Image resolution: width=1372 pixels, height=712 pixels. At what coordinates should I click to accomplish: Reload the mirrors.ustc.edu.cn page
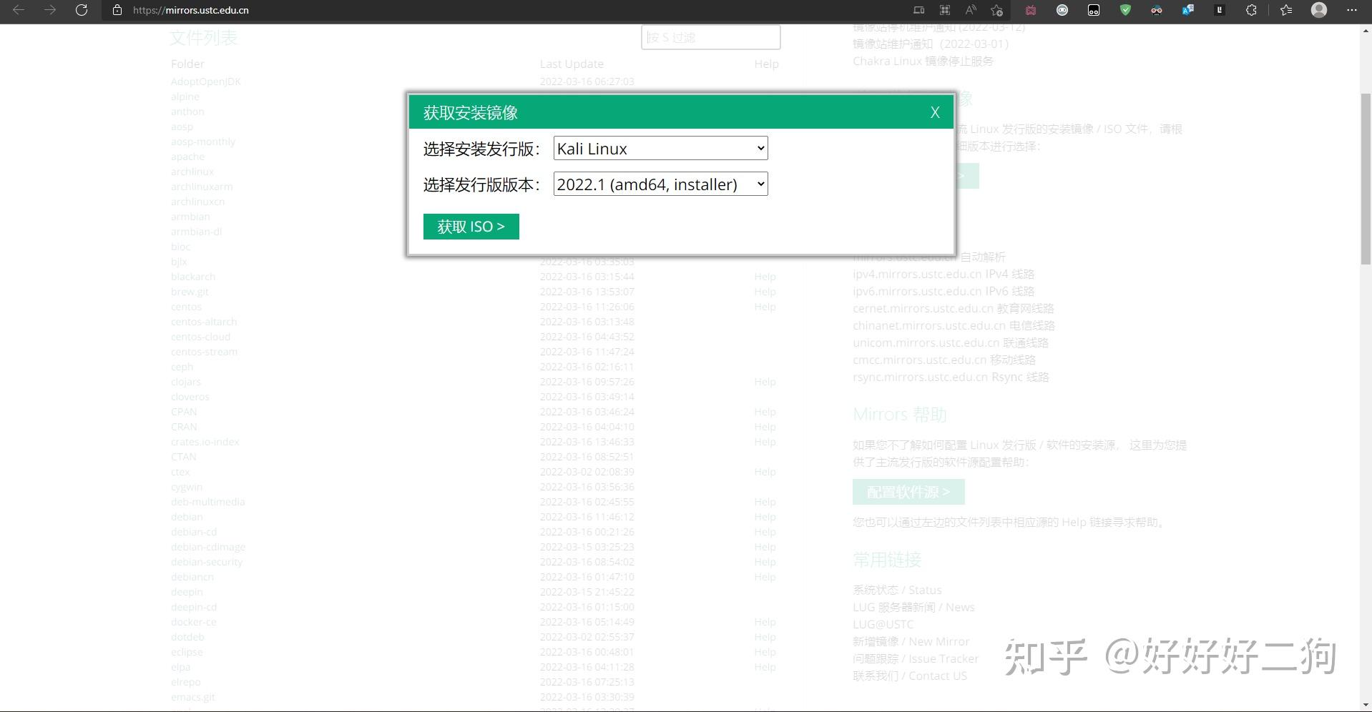pyautogui.click(x=82, y=10)
